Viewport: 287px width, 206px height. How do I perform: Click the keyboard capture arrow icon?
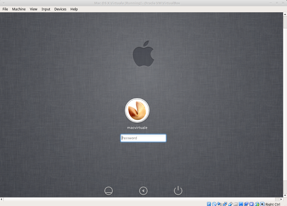[262, 204]
